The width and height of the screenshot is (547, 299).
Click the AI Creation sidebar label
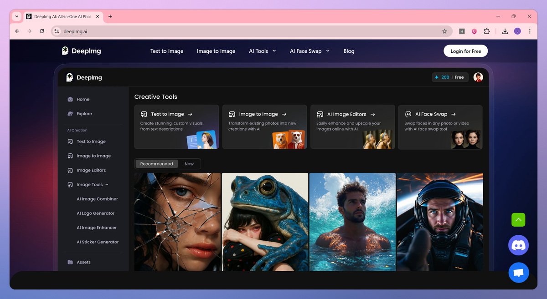[77, 130]
